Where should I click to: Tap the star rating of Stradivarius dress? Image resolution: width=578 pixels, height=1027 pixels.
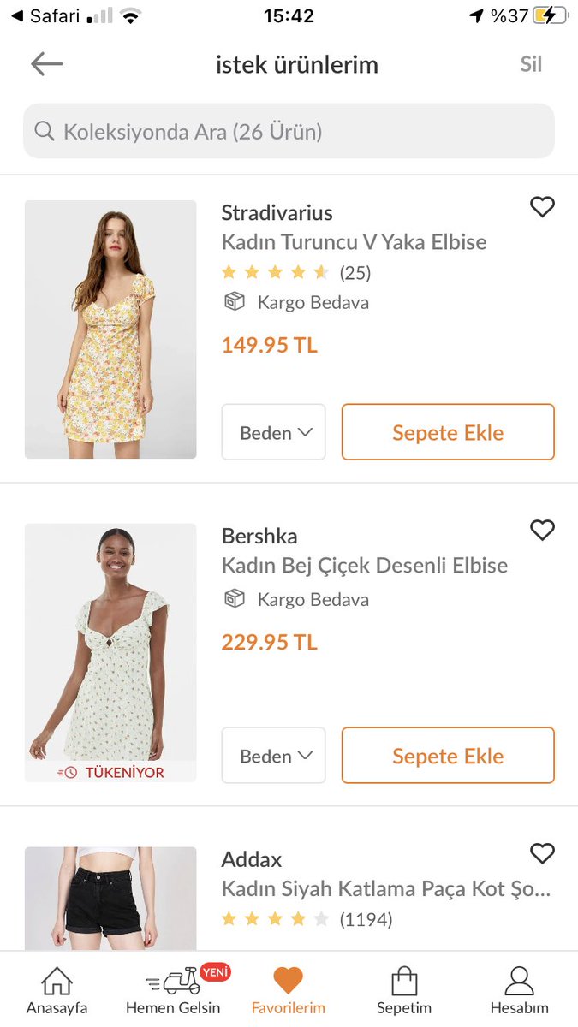click(275, 273)
